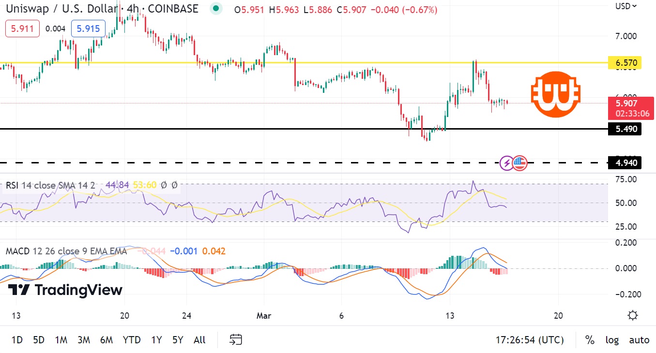Click the 24 date label on time axis
Viewport: 656px width, 353px height.
point(187,316)
